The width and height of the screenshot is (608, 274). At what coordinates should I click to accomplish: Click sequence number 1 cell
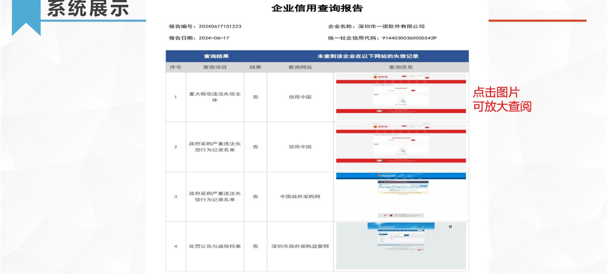coord(176,97)
